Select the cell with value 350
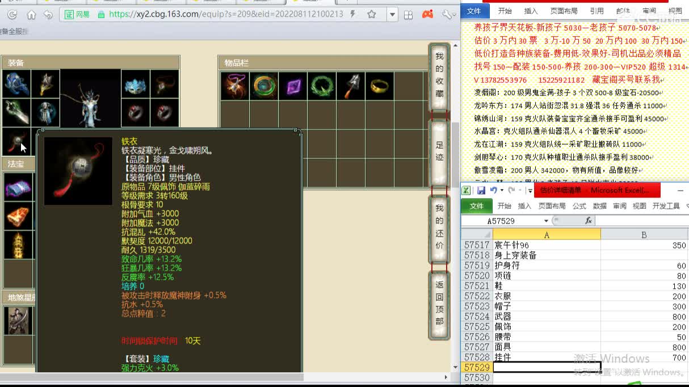The height and width of the screenshot is (387, 689). tap(644, 245)
